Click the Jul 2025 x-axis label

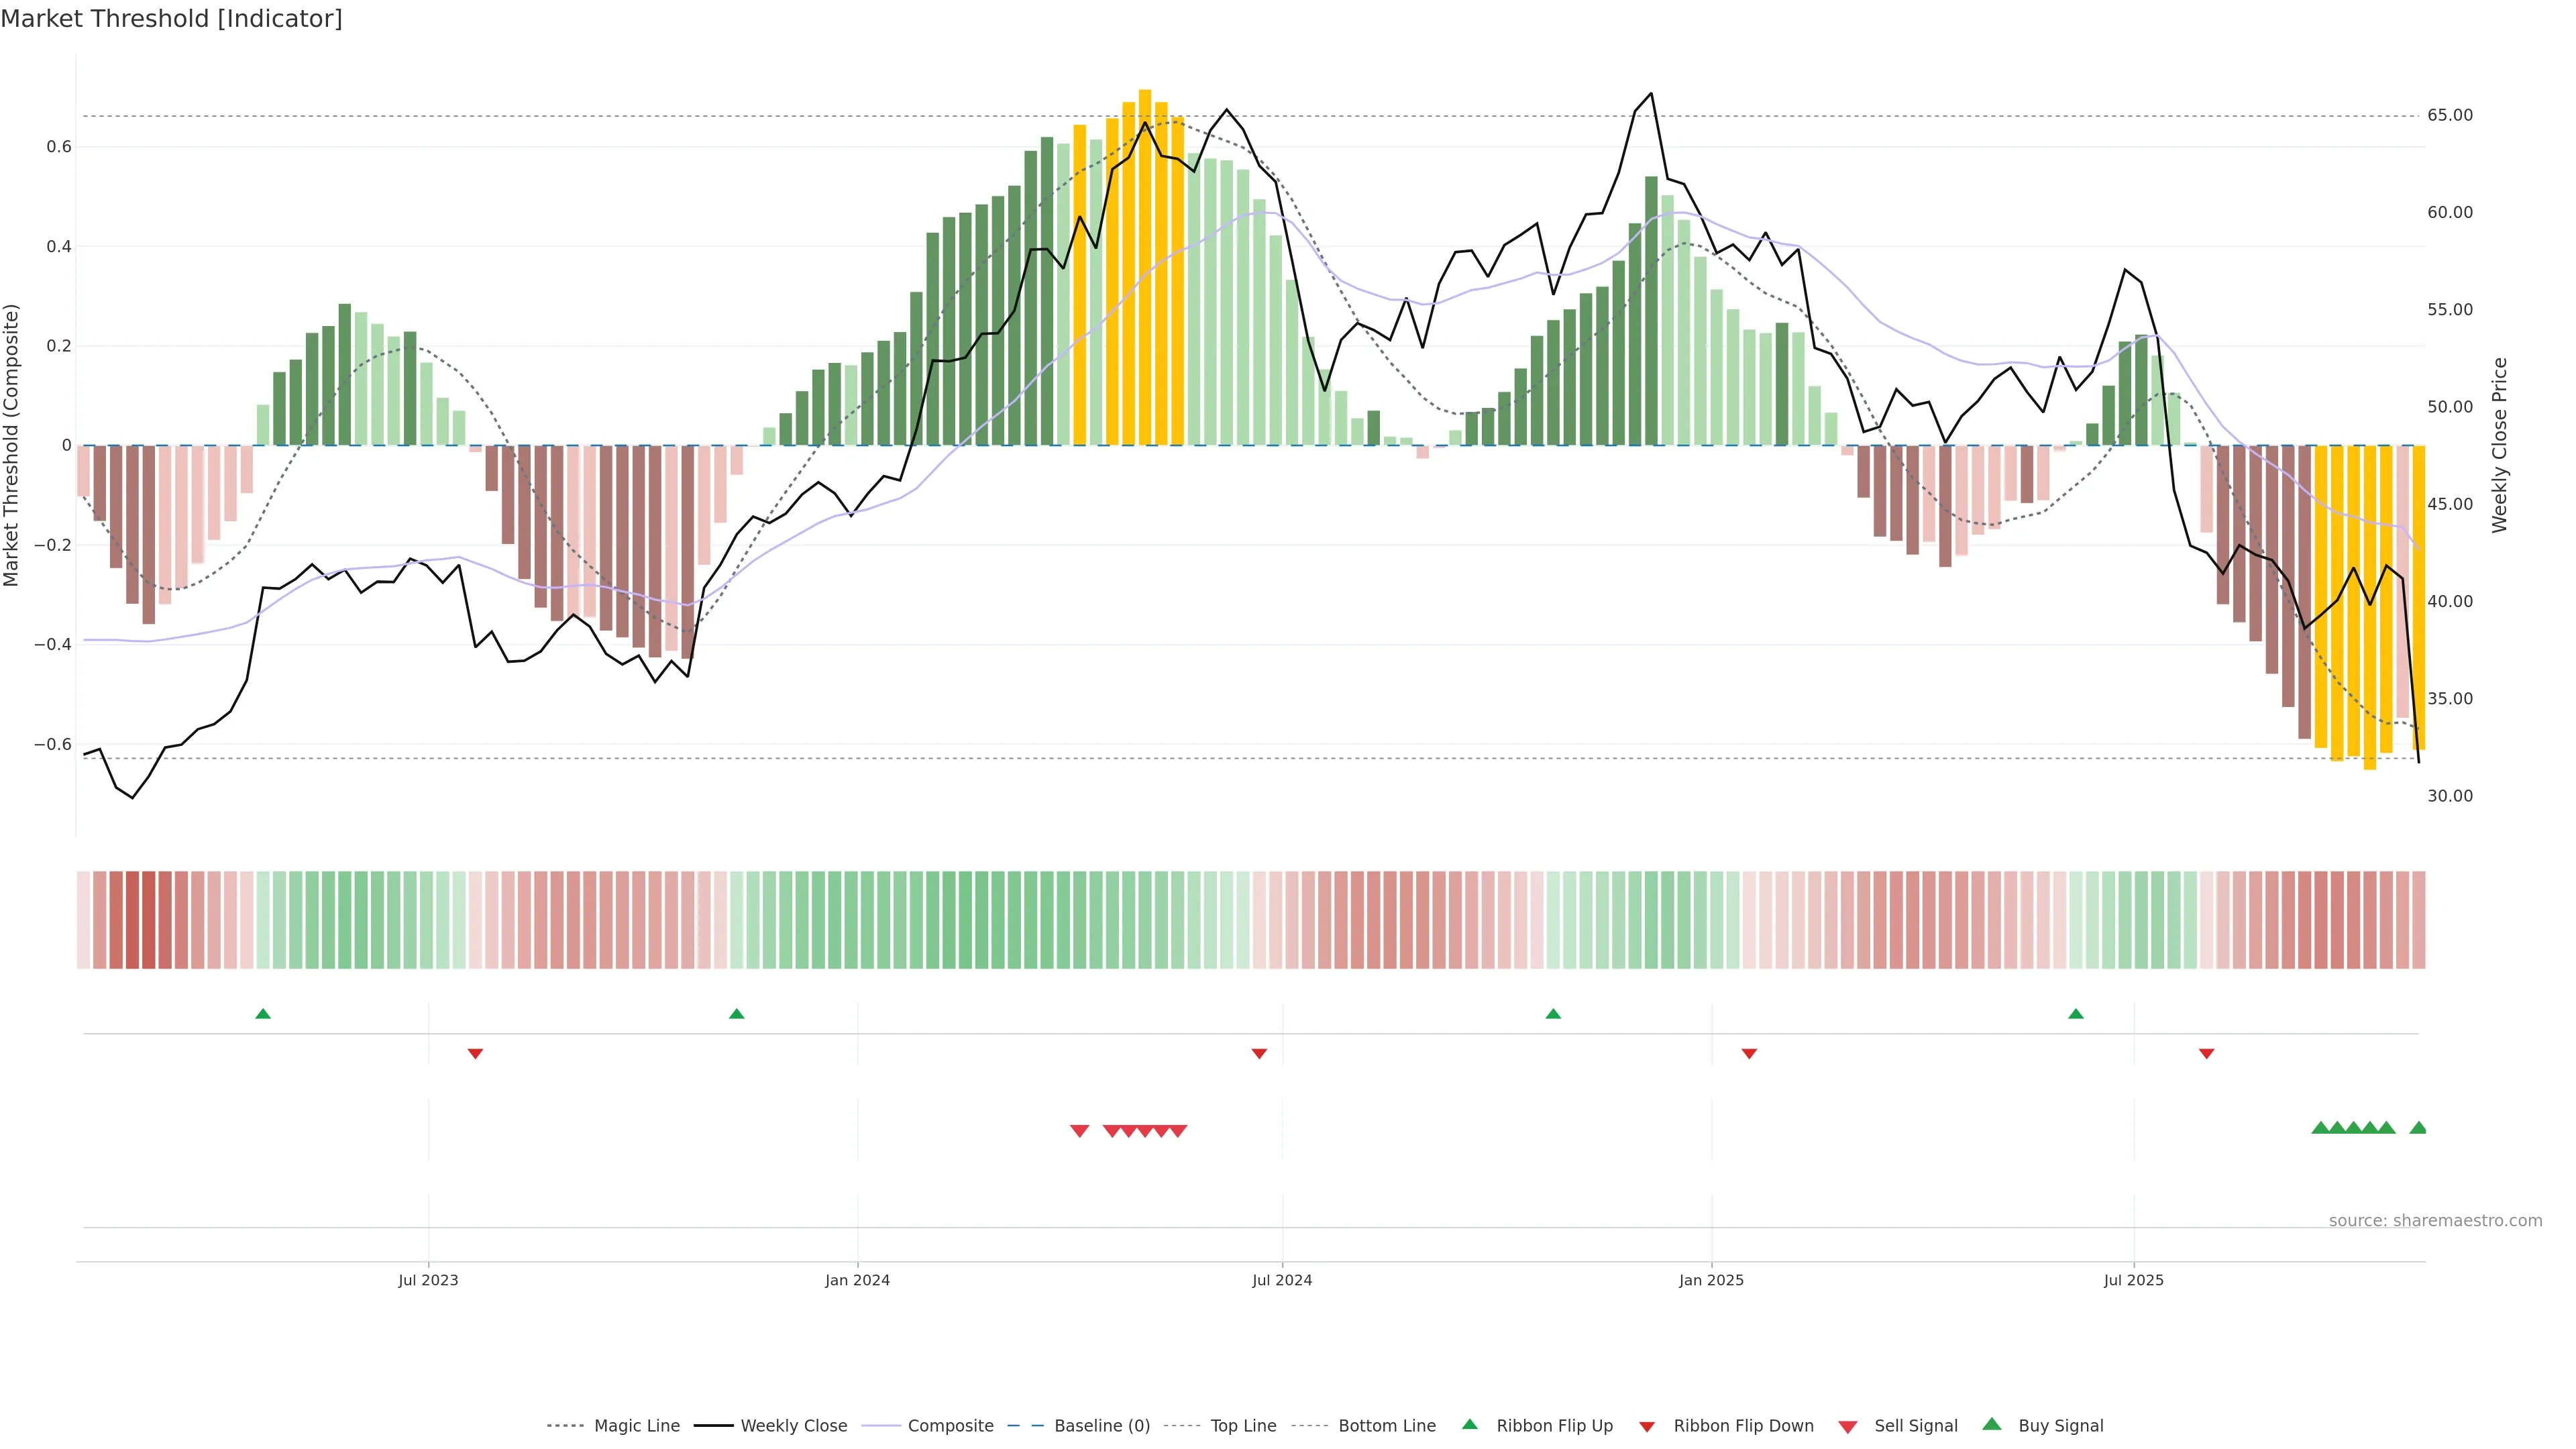pos(2133,1280)
